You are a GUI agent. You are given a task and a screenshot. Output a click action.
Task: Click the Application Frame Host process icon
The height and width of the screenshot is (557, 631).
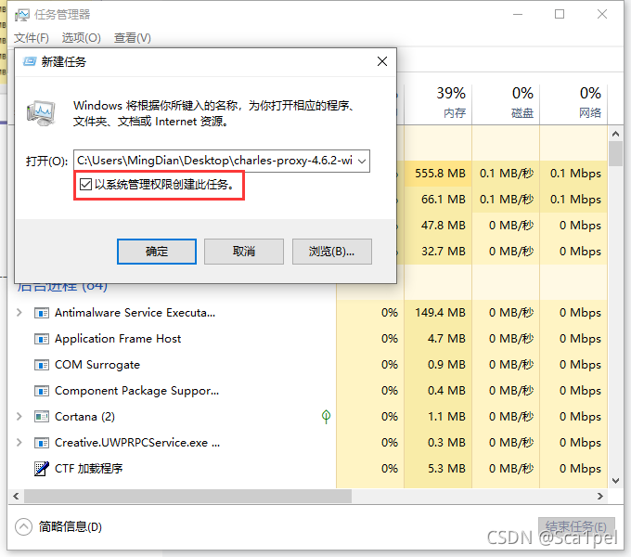42,339
